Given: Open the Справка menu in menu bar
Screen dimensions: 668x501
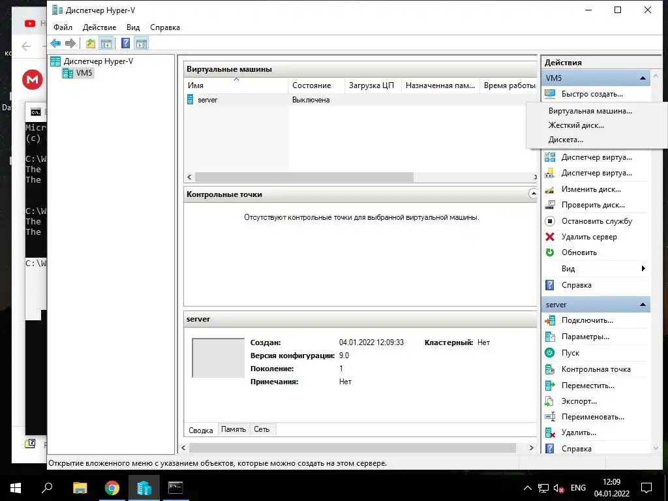Looking at the screenshot, I should 165,27.
